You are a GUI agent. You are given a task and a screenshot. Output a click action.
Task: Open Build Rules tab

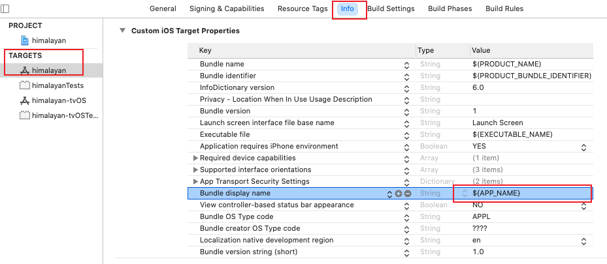pos(504,8)
